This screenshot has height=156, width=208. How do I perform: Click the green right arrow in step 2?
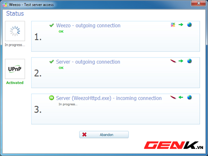[x=181, y=61]
